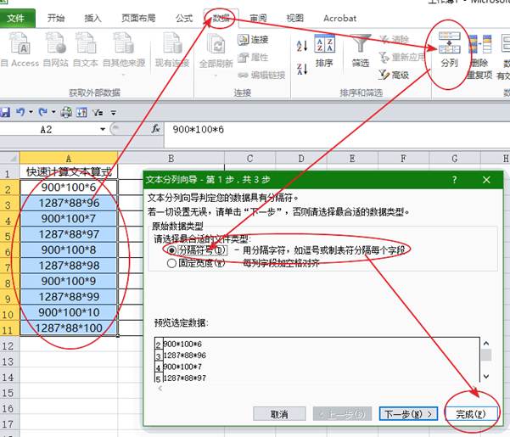Open the undo history dropdown arrow
Viewport: 510px width, 437px height.
pos(31,111)
